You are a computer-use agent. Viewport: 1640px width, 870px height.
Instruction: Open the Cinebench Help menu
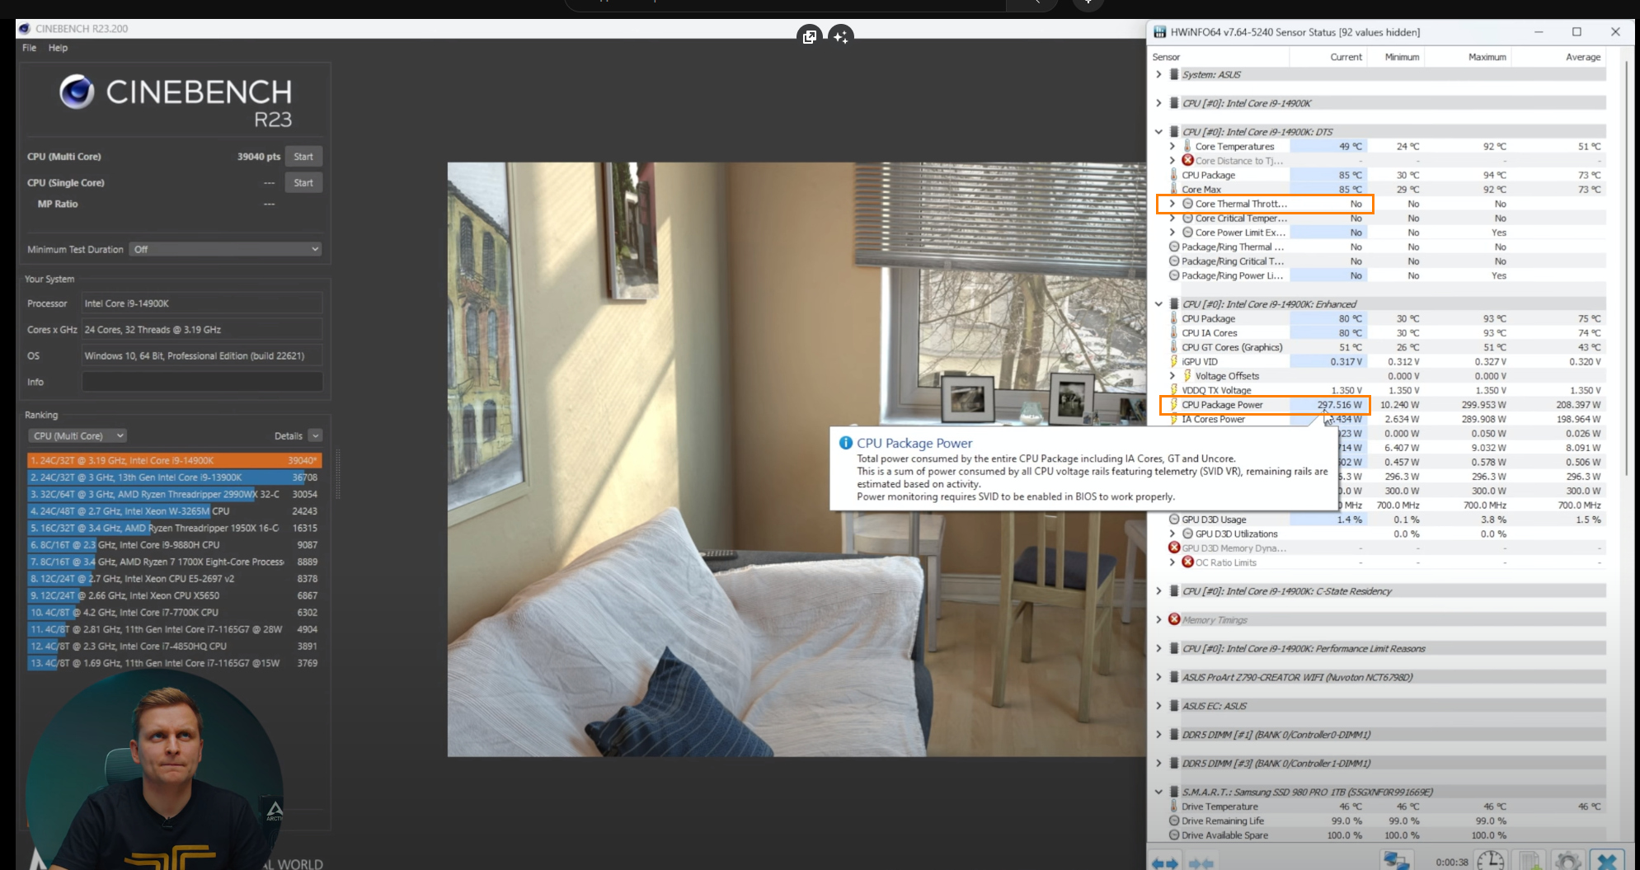coord(58,48)
